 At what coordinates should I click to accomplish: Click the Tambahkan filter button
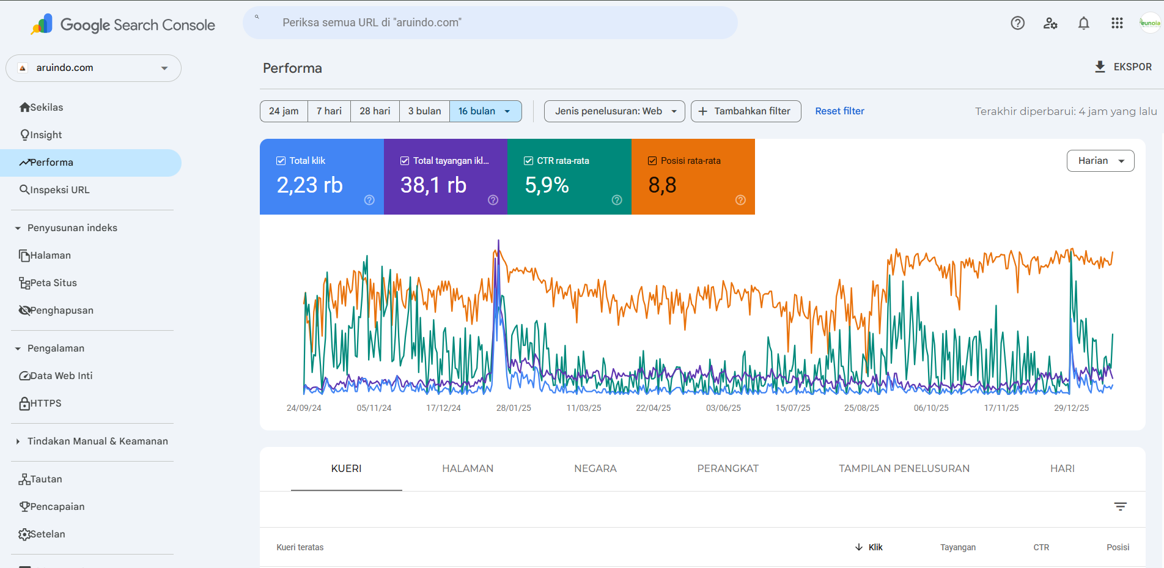pos(746,111)
